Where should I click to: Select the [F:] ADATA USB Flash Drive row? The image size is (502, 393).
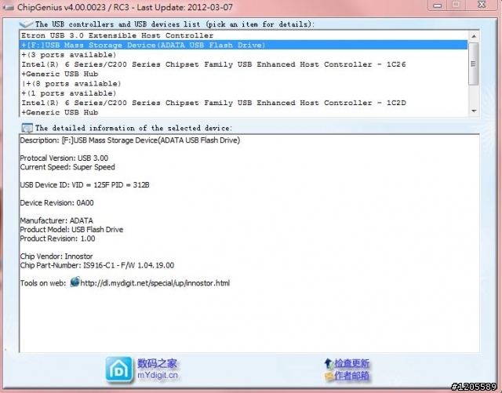244,45
